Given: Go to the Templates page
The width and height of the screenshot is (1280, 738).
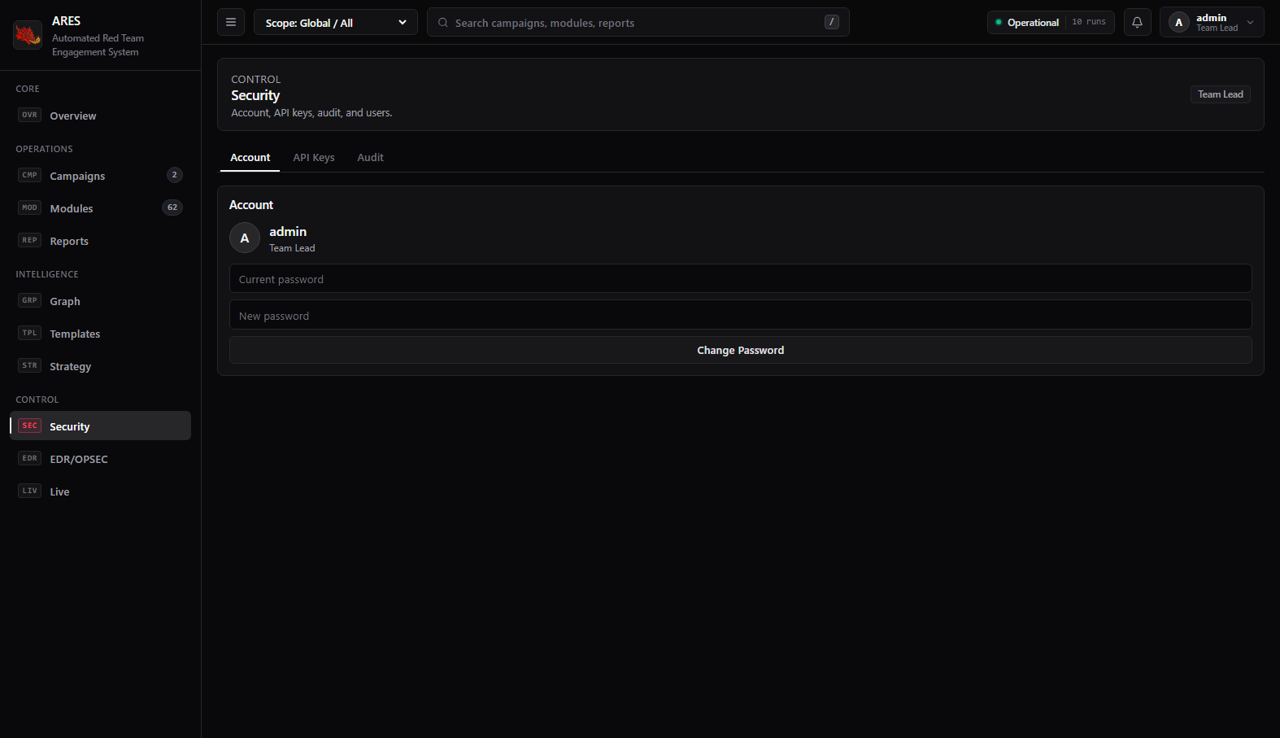Looking at the screenshot, I should [x=100, y=334].
